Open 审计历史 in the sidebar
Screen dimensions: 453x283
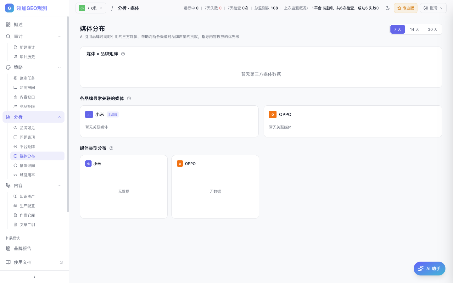click(x=37, y=57)
